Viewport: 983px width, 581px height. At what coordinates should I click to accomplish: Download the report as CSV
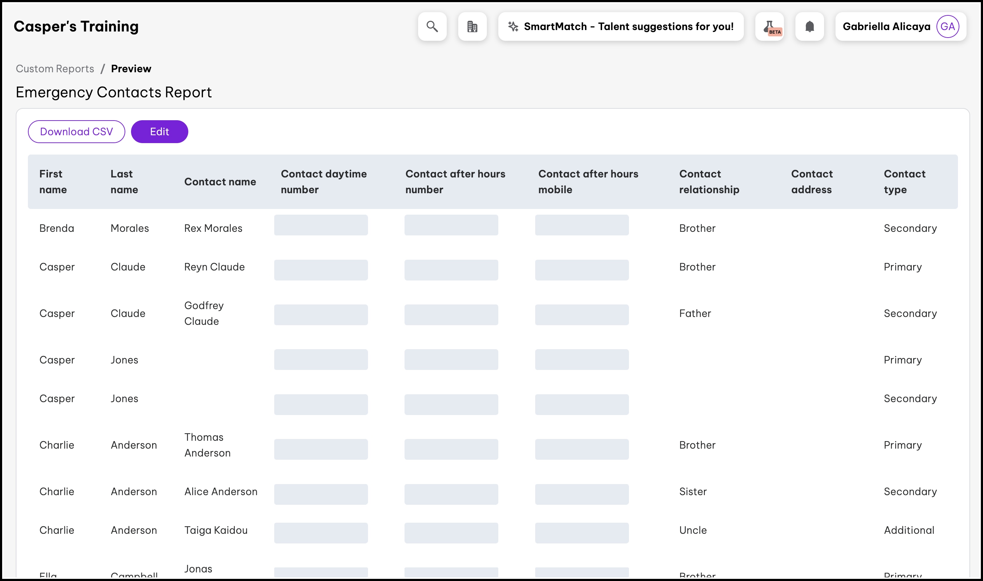pyautogui.click(x=76, y=132)
